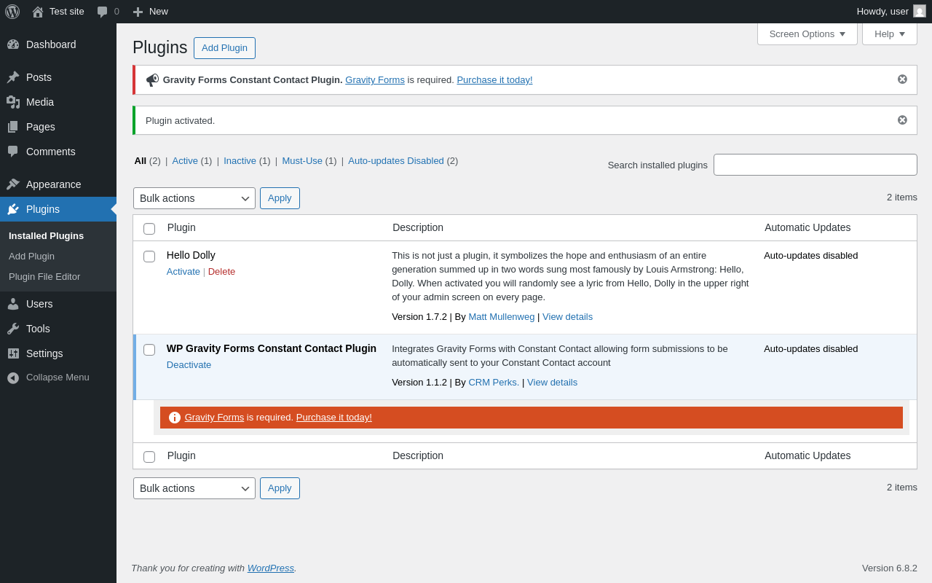Screen dimensions: 932x583
Task: Filter by Auto-updates Disabled
Action: [x=396, y=161]
